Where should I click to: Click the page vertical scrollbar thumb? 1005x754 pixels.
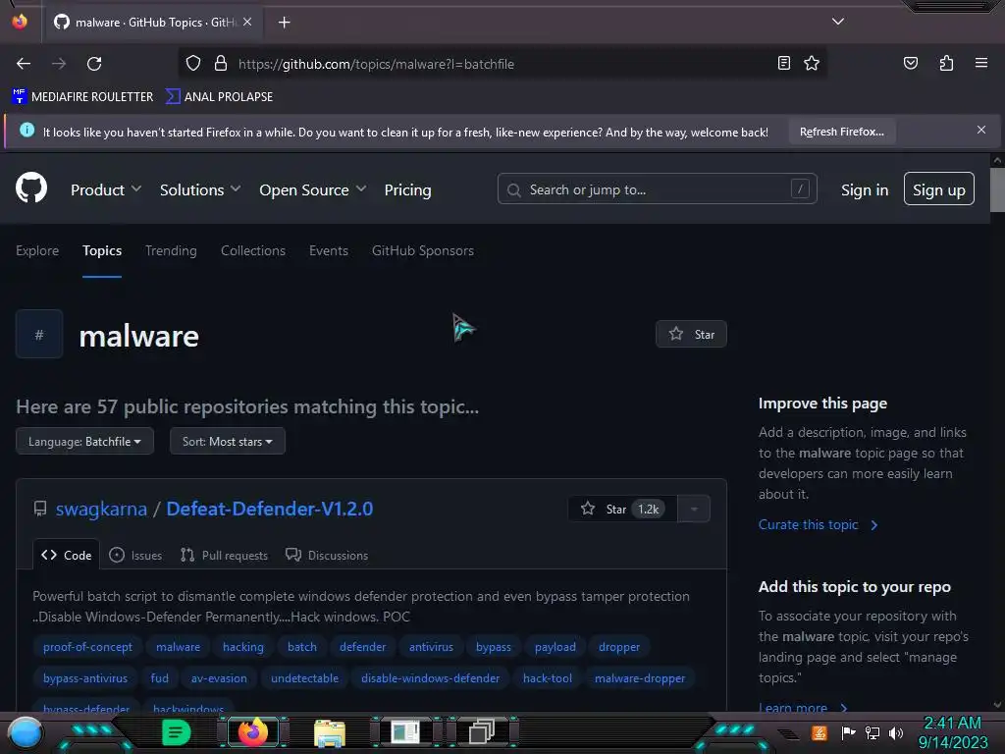click(997, 189)
